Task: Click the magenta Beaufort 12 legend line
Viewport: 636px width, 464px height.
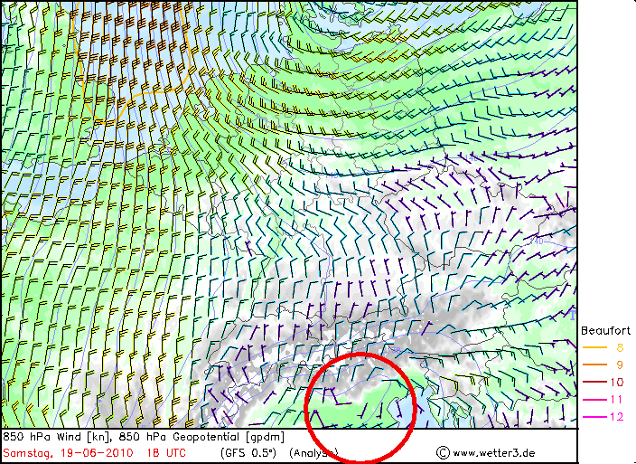Action: [x=594, y=417]
